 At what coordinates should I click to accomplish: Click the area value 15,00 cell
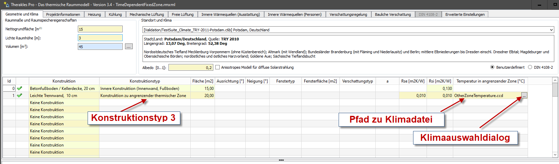point(203,89)
